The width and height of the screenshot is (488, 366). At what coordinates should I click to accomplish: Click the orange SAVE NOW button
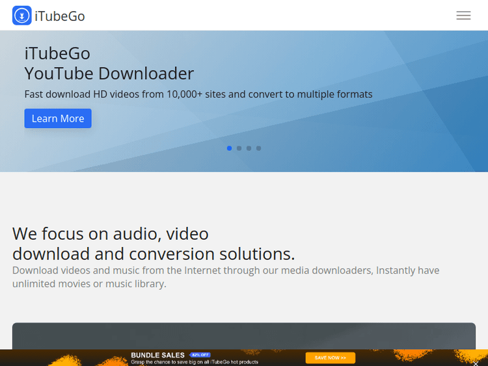tap(330, 358)
